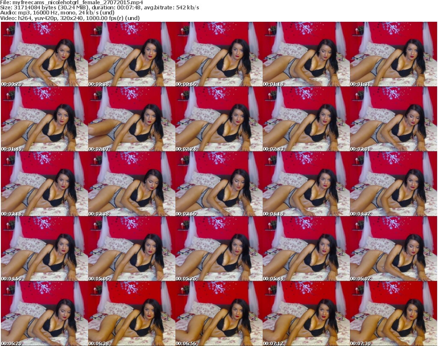Click the thumbnail frame stamped 00:03:56
Viewport: 438px width, 346px height.
[x=219, y=184]
